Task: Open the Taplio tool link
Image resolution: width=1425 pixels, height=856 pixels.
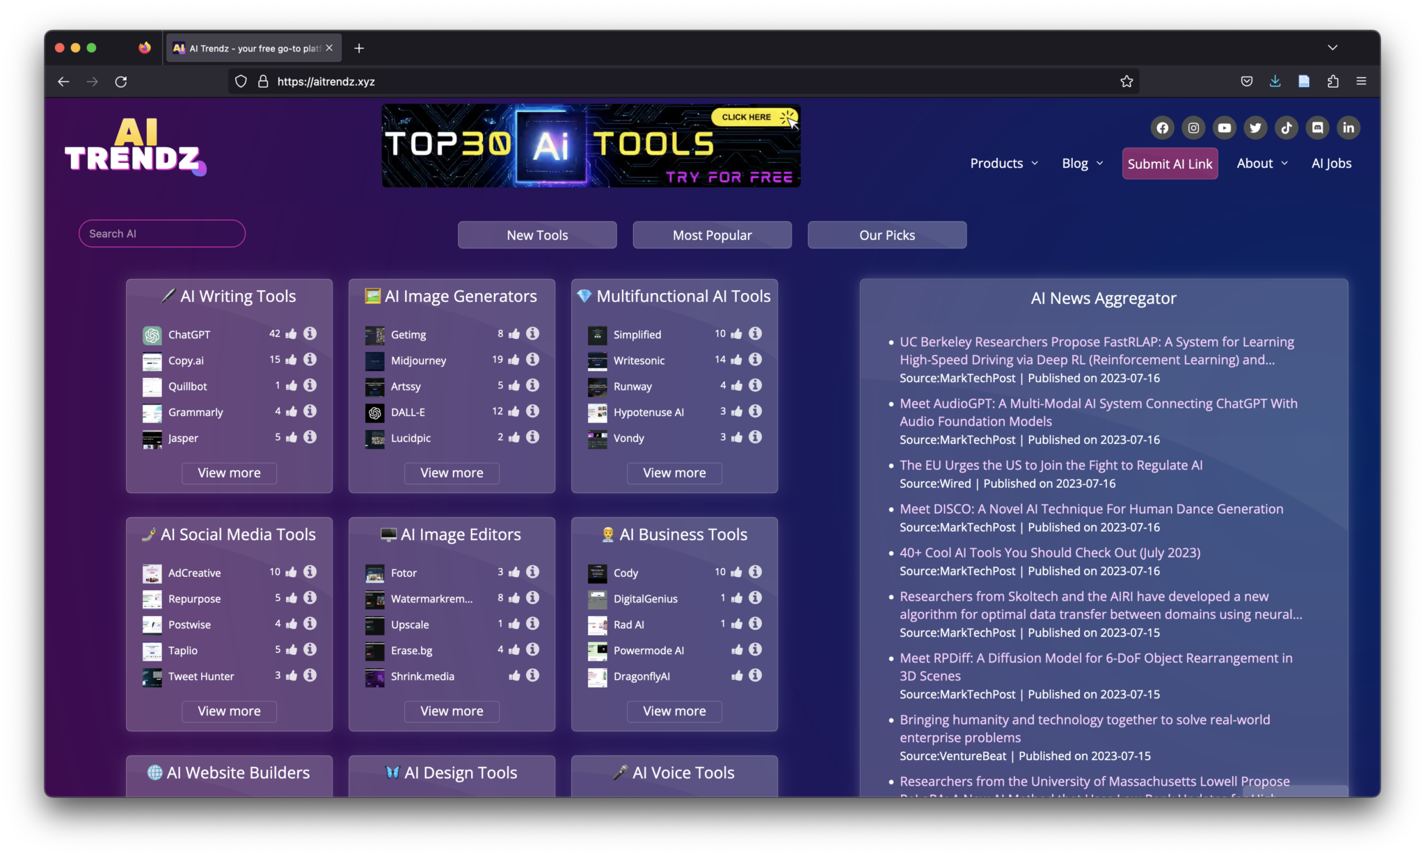Action: [183, 651]
